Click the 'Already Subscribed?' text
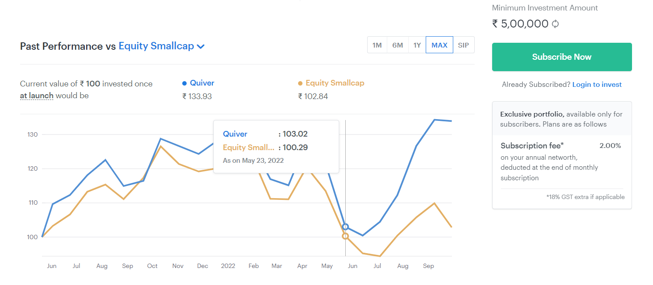This screenshot has height=285, width=653. pos(536,85)
